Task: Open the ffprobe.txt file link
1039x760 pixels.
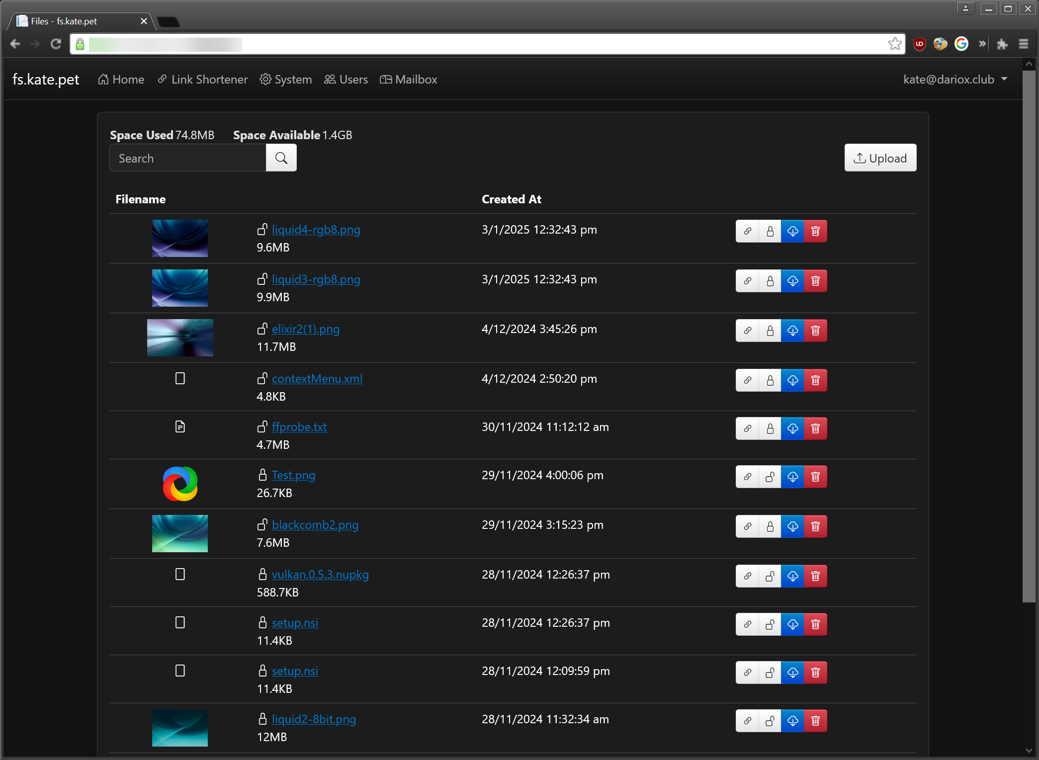Action: [299, 427]
